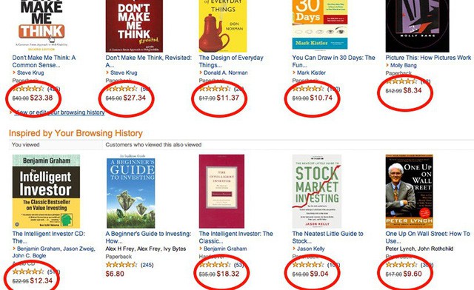Click star rating for Picture This book
This screenshot has width=474, height=290.
point(401,81)
